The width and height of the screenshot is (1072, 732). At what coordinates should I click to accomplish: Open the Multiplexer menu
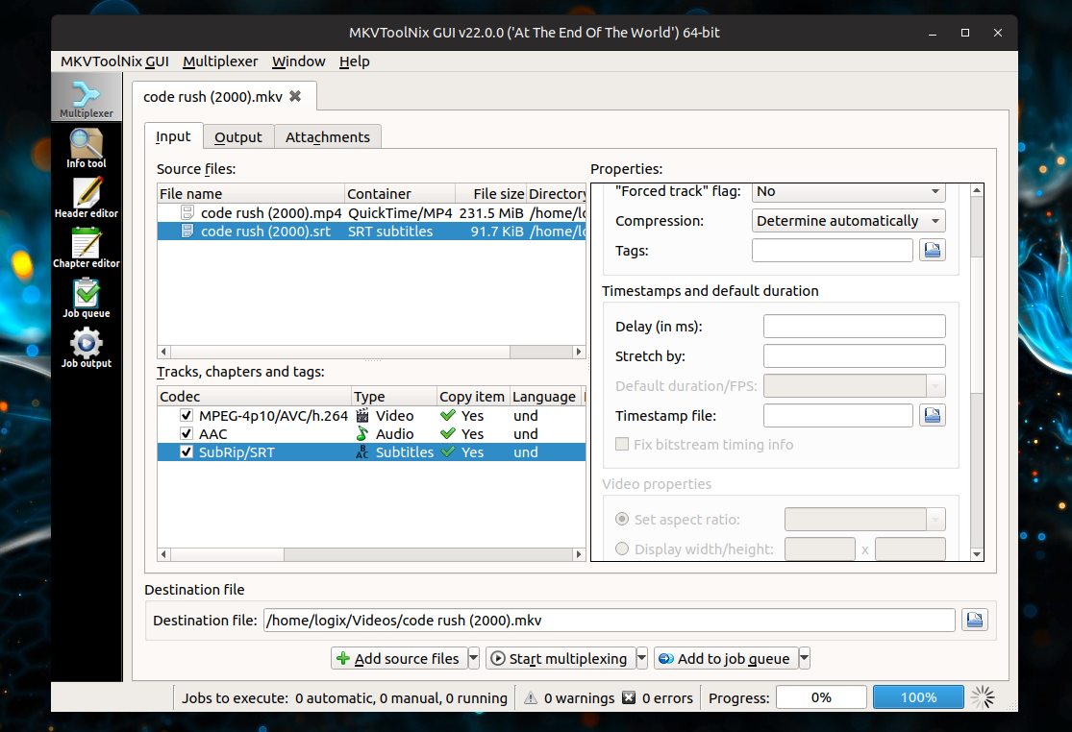(220, 61)
